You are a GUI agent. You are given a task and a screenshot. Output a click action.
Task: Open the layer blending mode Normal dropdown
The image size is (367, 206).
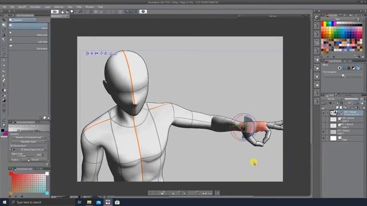[x=333, y=99]
